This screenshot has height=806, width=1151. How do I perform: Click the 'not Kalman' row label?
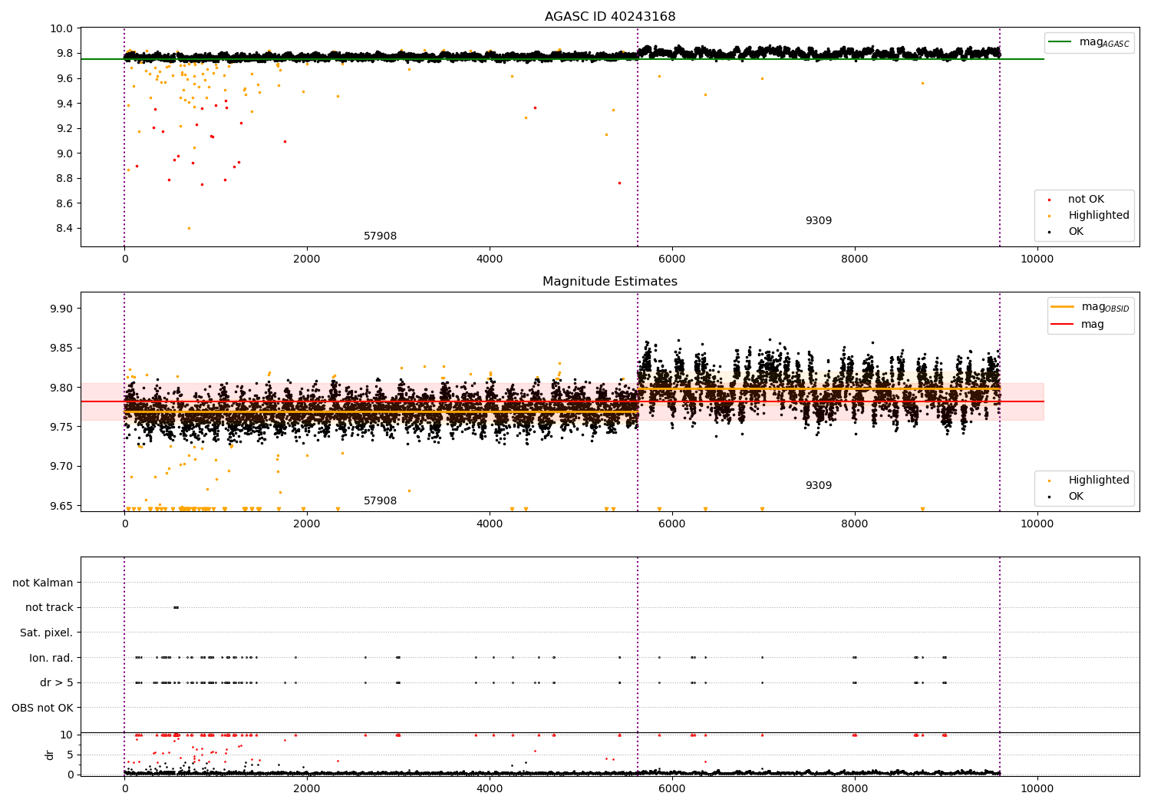pos(43,583)
